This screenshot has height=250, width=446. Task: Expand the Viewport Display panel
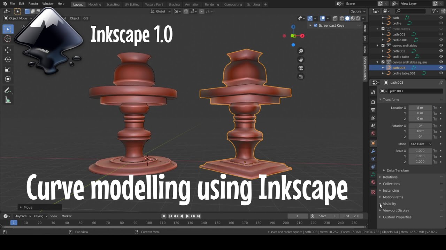(396, 210)
